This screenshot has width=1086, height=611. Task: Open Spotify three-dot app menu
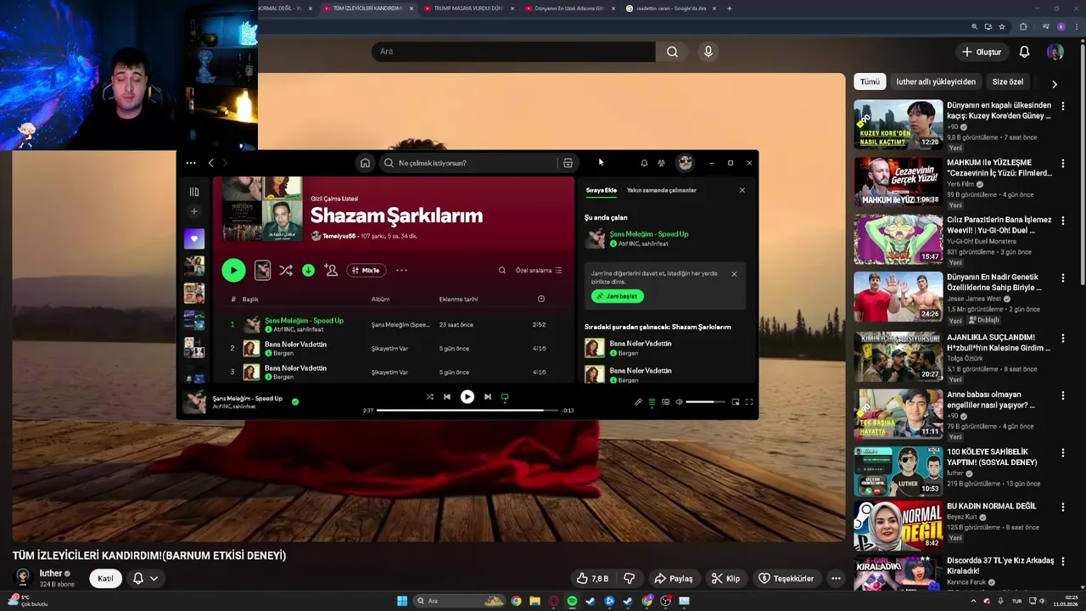[x=190, y=163]
